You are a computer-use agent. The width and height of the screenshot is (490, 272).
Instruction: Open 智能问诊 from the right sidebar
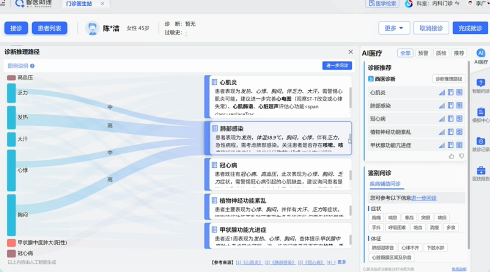tap(480, 83)
